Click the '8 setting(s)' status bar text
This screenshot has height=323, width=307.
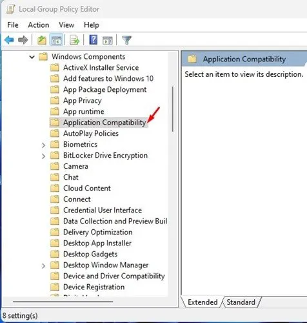(20, 316)
